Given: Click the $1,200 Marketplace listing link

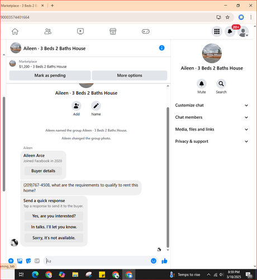Looking at the screenshot, I should point(42,67).
